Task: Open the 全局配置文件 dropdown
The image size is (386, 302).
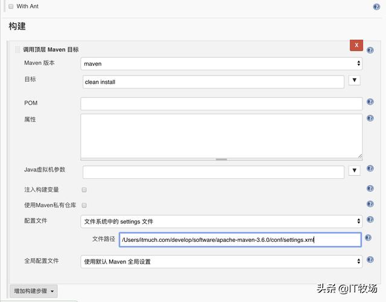Action: pyautogui.click(x=221, y=262)
